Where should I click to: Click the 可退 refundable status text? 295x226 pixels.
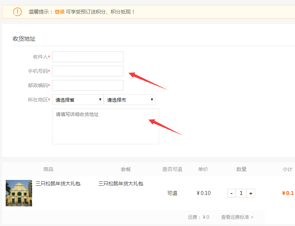pyautogui.click(x=172, y=193)
